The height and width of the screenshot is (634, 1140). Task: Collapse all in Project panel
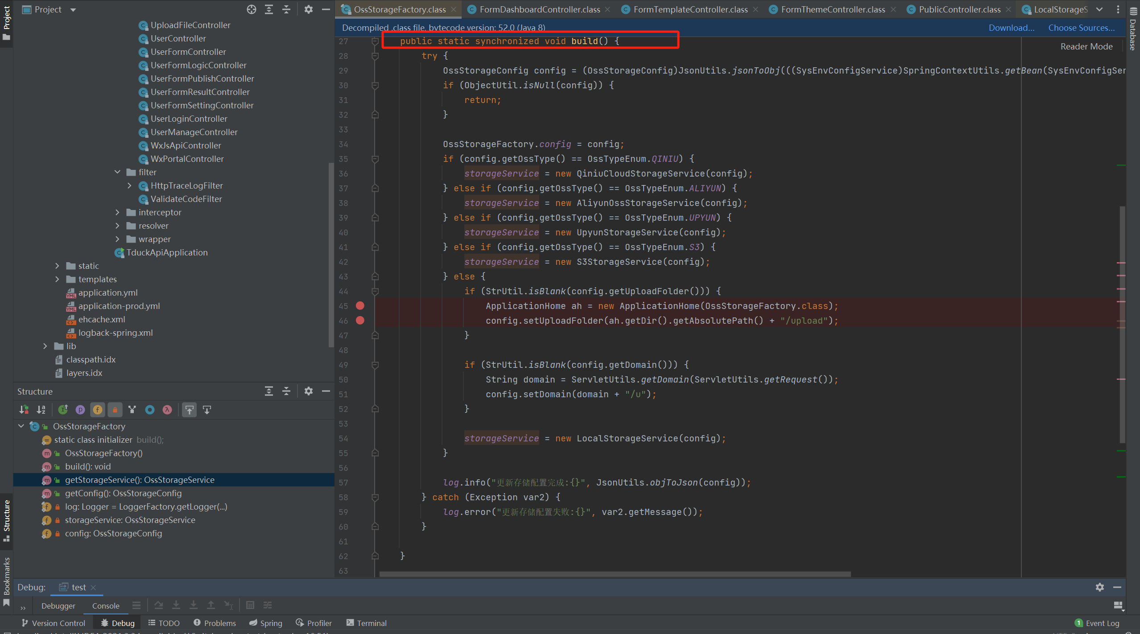(286, 9)
